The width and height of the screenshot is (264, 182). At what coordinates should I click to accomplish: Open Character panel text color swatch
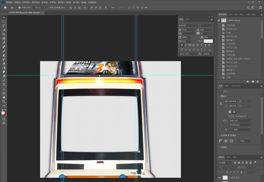click(x=208, y=41)
